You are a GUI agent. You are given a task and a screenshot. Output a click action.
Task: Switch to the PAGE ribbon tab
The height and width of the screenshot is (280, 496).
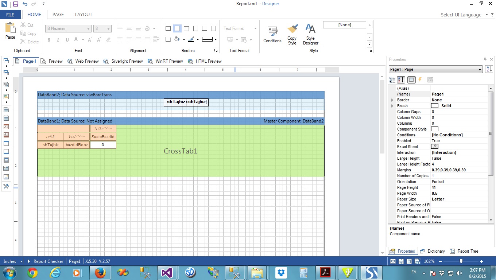[58, 15]
